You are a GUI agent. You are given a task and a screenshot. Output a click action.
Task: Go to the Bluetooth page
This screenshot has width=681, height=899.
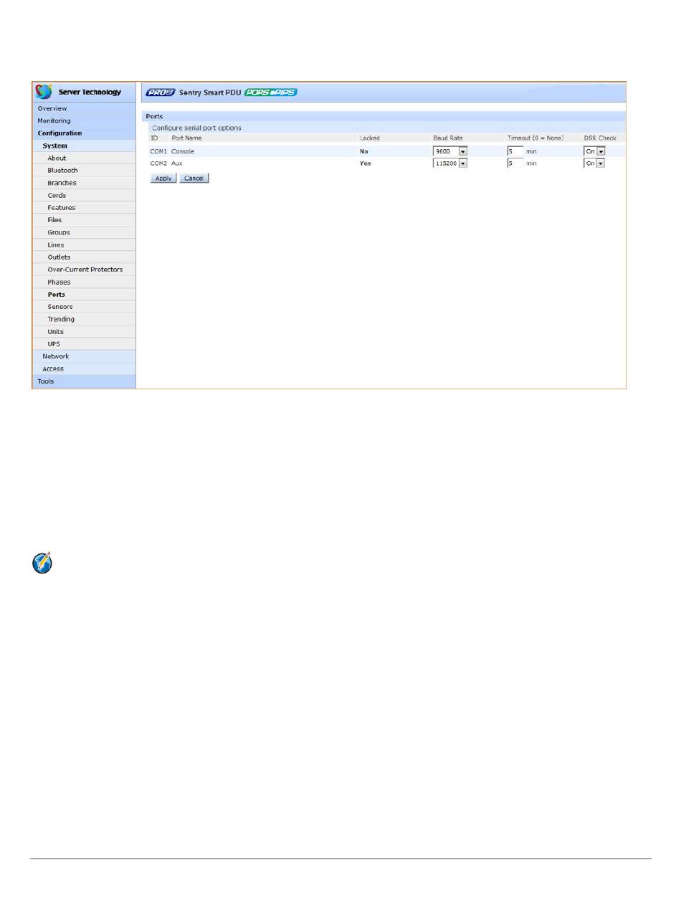pos(84,171)
